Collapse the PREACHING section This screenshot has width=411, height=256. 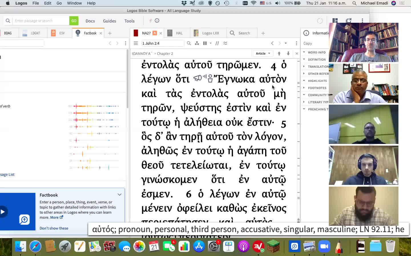pos(304,109)
